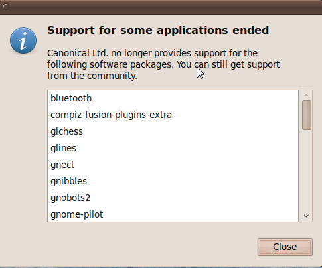
Task: Click the scrollbar down arrow
Action: (x=307, y=216)
